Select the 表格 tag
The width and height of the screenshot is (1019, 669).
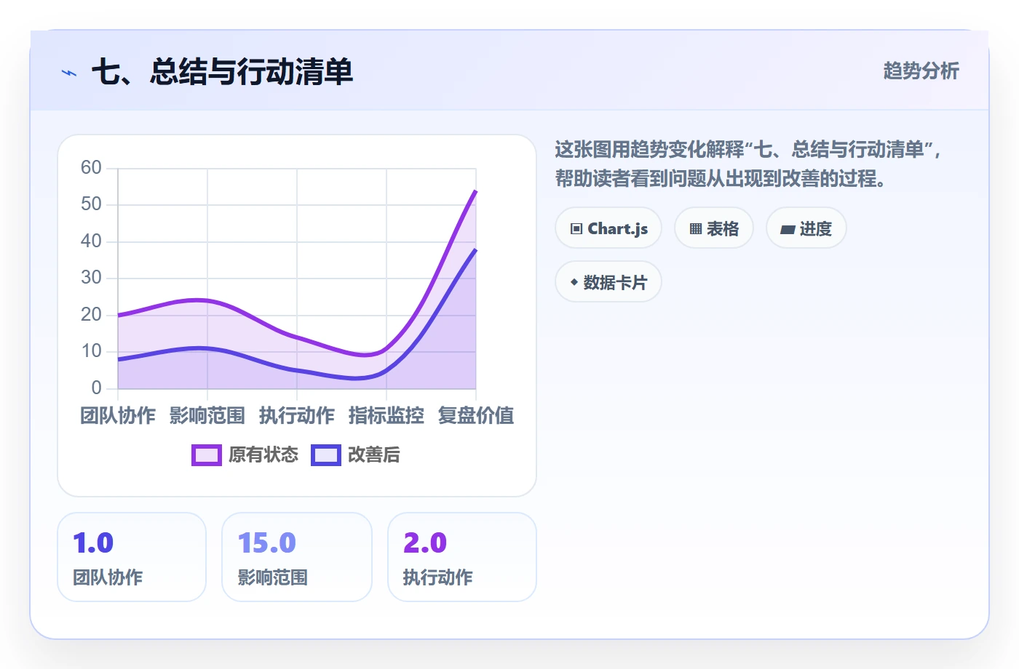click(x=714, y=228)
